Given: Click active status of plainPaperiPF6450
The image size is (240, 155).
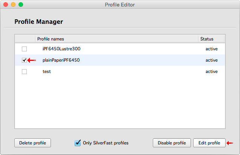Looking at the screenshot, I should point(211,60).
